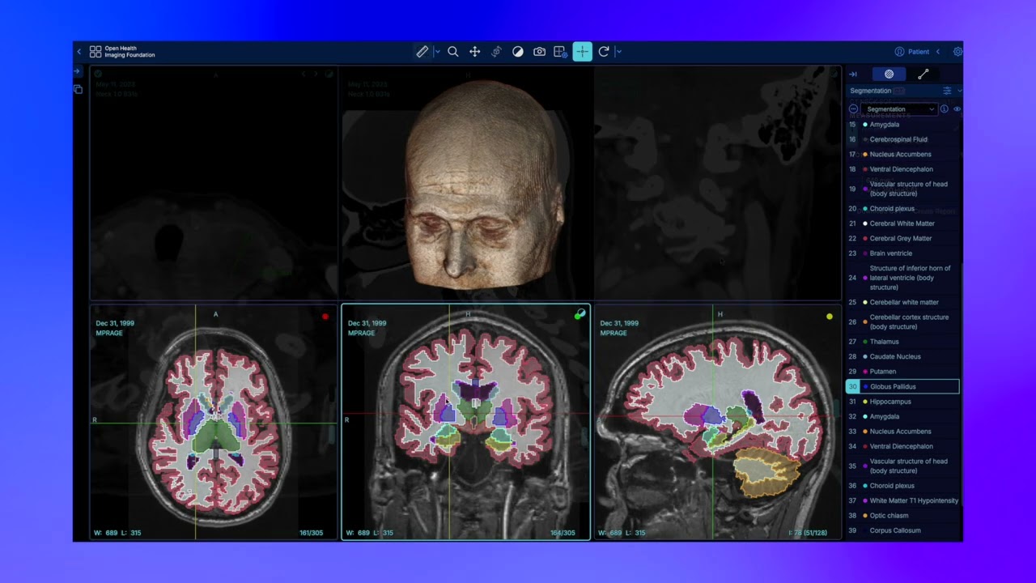
Task: Switch to the Segmentation panel tab
Action: coord(889,74)
